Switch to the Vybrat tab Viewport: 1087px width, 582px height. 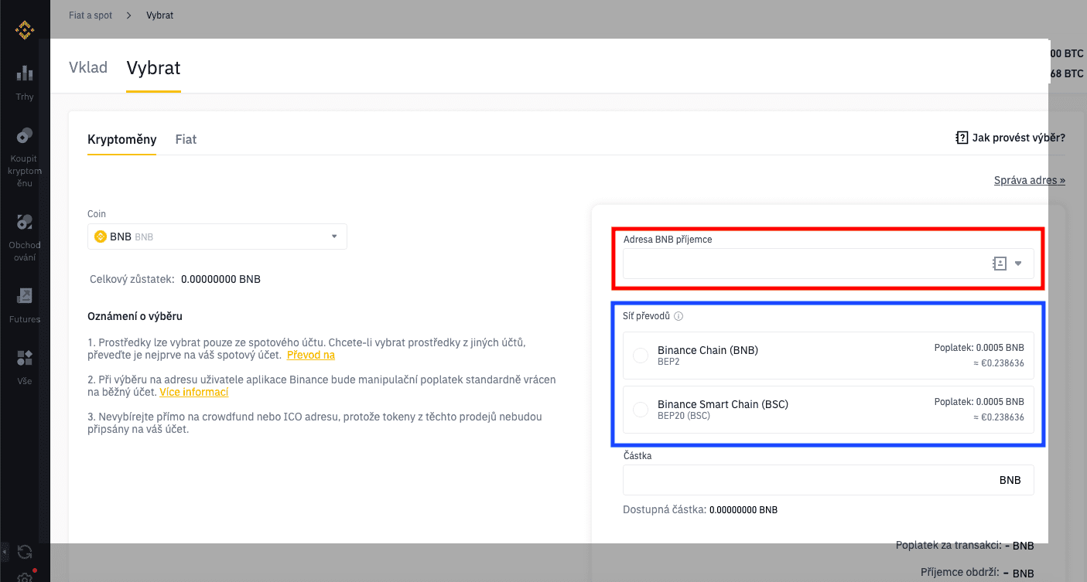[153, 68]
